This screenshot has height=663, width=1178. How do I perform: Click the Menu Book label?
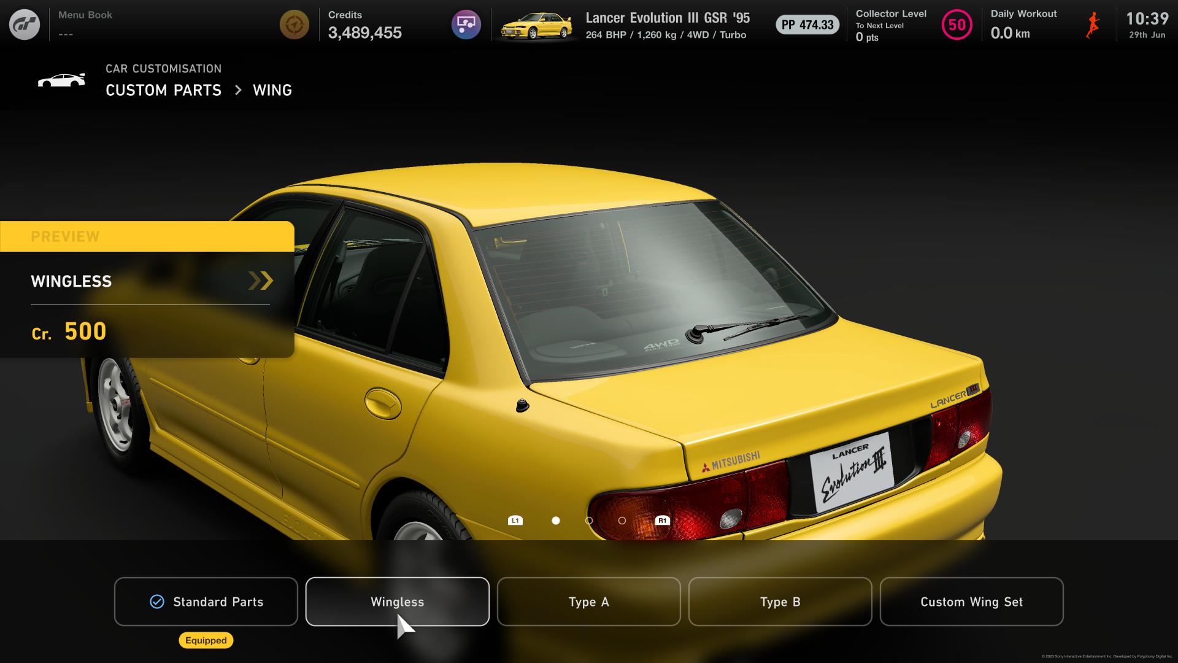click(x=85, y=15)
